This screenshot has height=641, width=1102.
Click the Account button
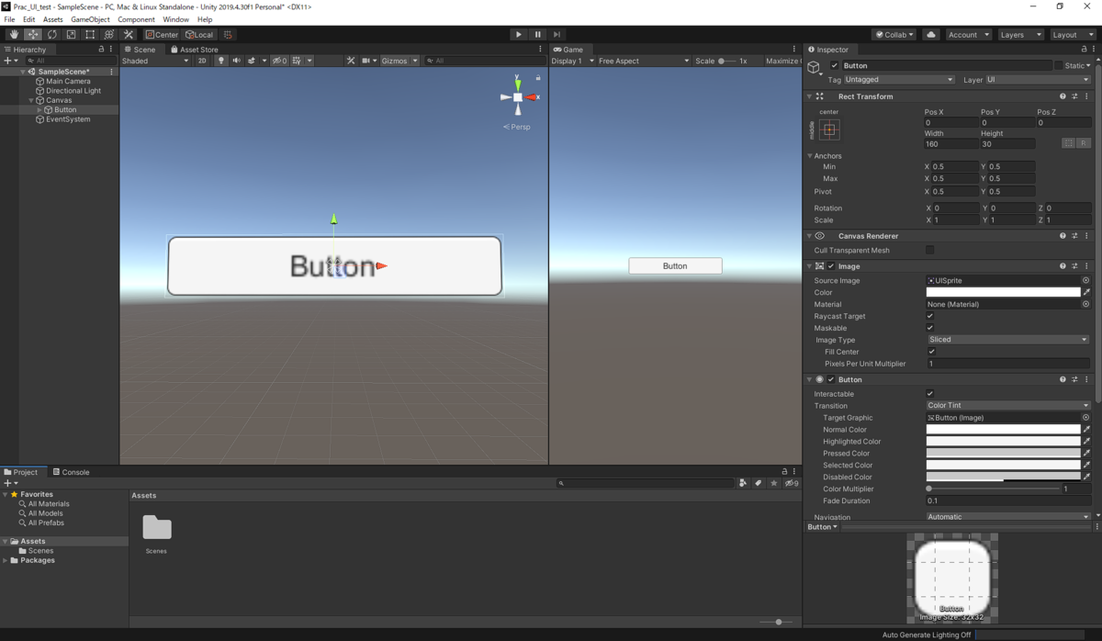click(969, 34)
